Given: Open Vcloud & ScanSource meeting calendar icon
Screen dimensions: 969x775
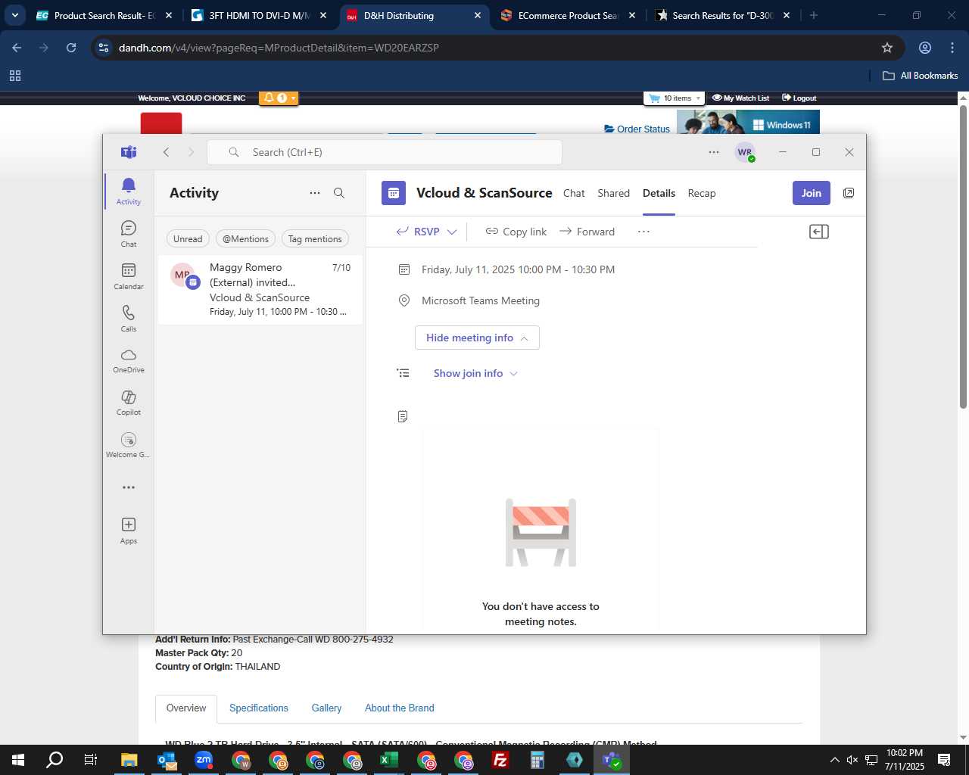Looking at the screenshot, I should point(394,193).
